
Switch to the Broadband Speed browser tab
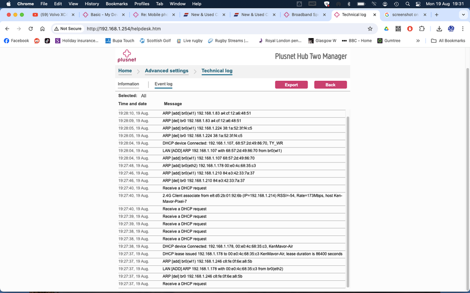point(305,15)
